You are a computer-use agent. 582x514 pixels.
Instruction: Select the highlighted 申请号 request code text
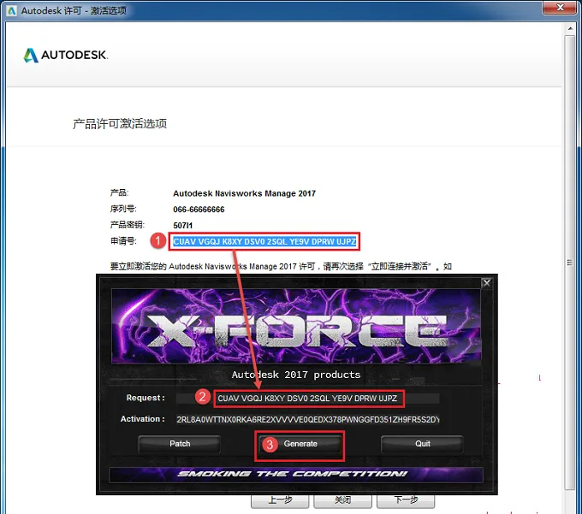(x=264, y=242)
